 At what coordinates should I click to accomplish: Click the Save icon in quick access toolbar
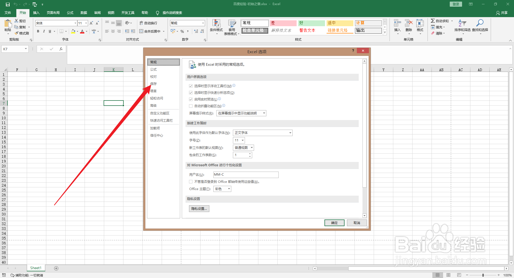coord(8,4)
